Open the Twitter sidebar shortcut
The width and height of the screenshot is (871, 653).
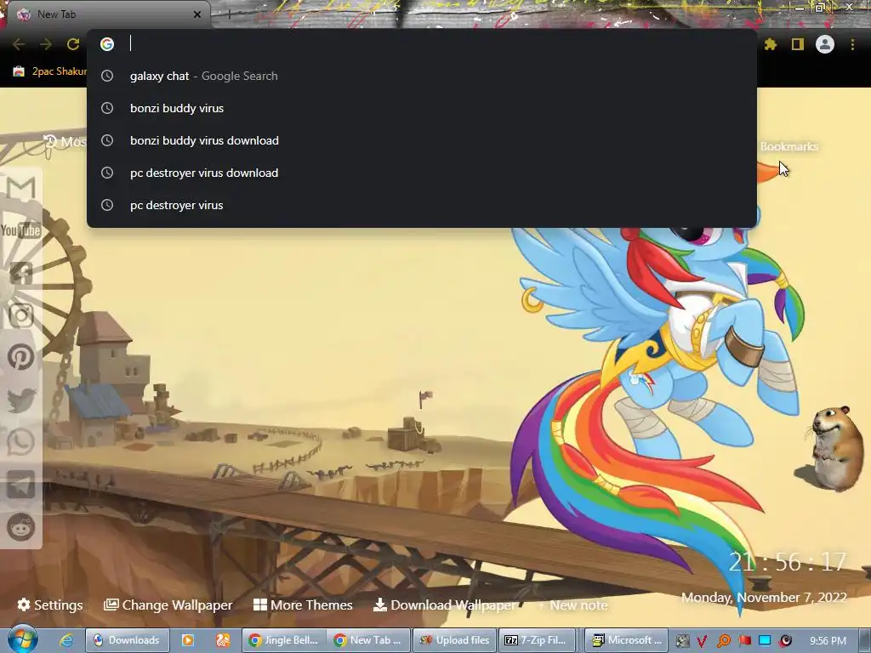point(21,400)
